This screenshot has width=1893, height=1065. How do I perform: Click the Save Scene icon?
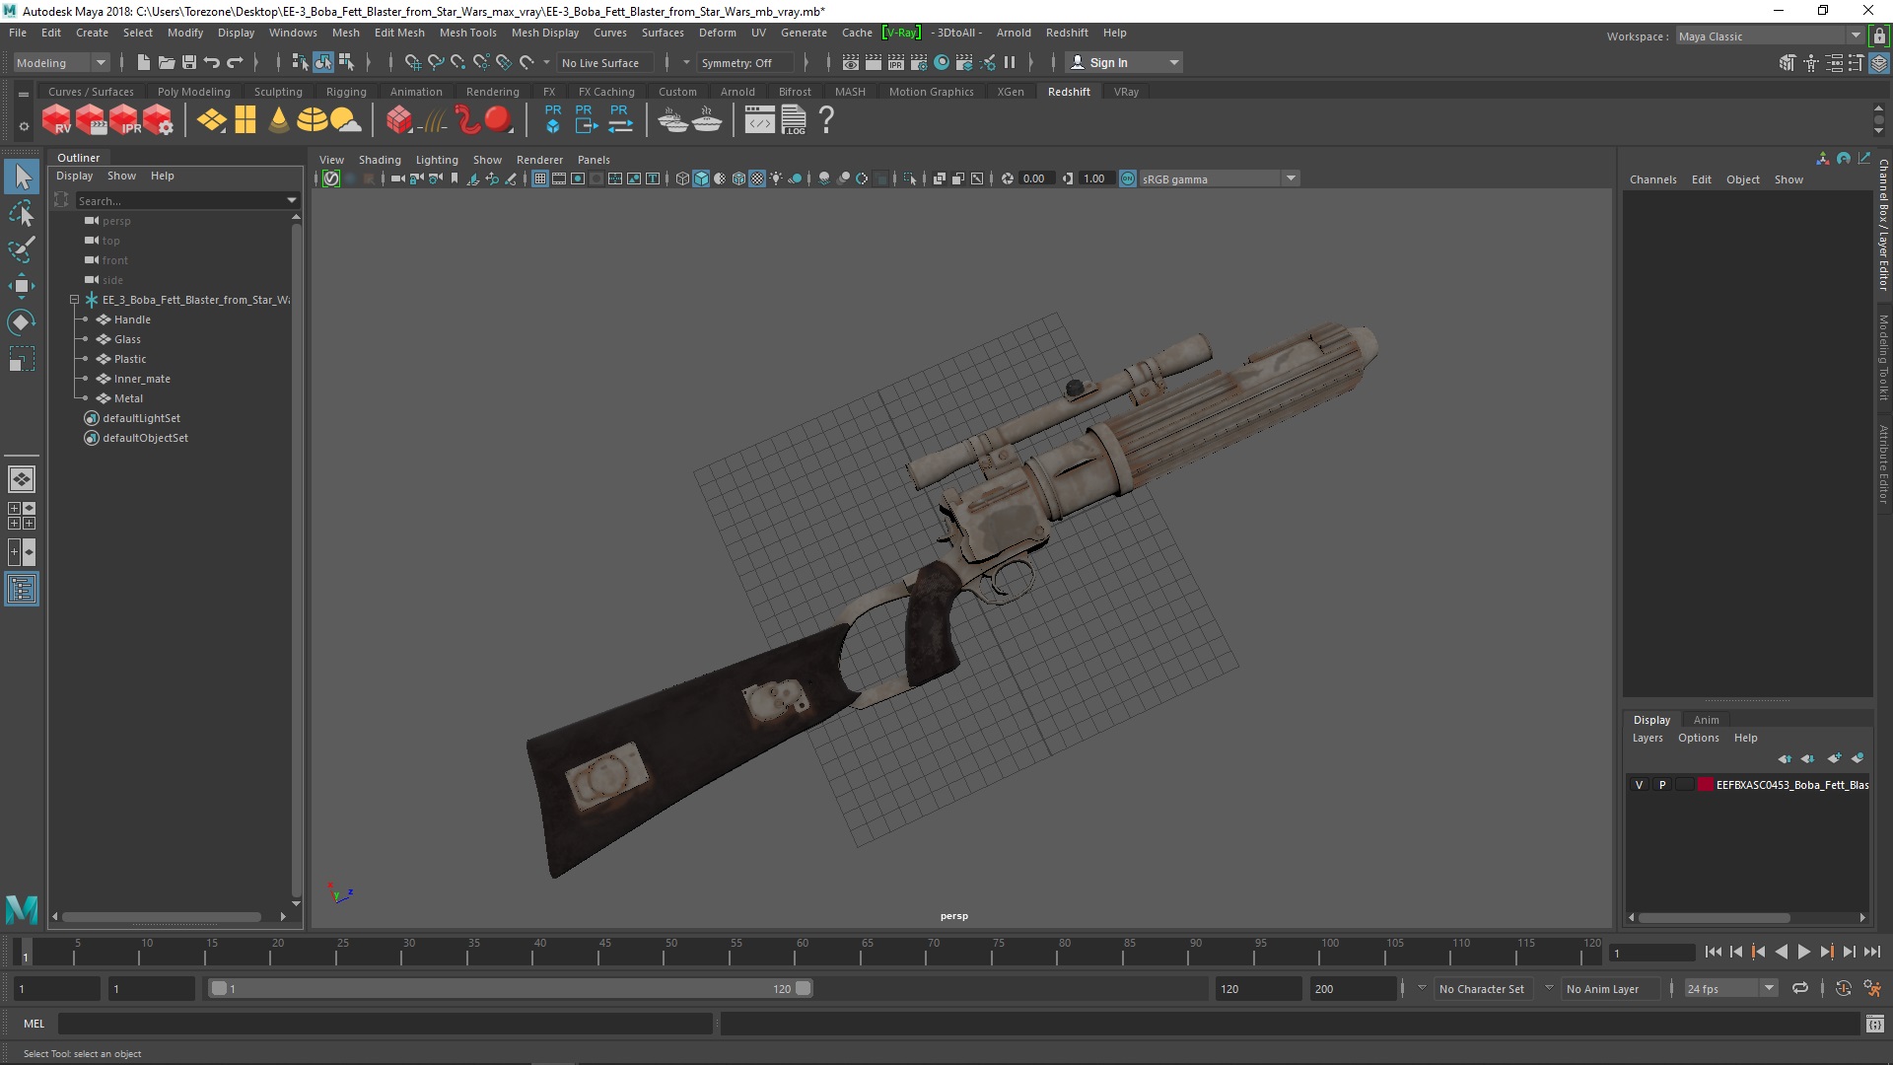tap(189, 62)
